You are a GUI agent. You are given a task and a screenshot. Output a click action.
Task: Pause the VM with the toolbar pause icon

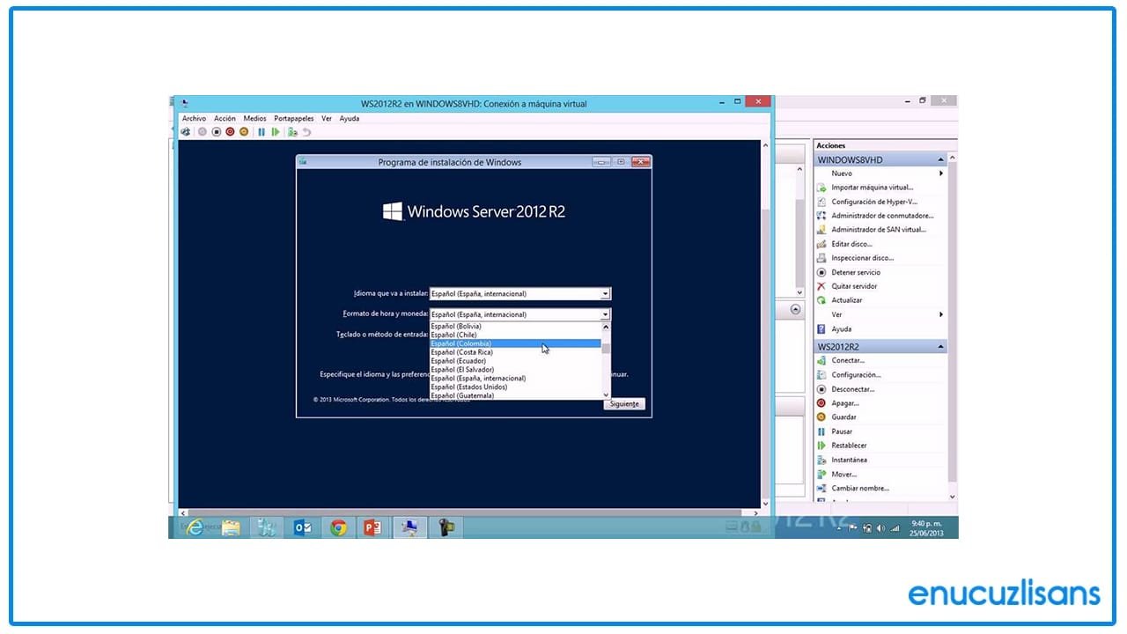(x=261, y=132)
